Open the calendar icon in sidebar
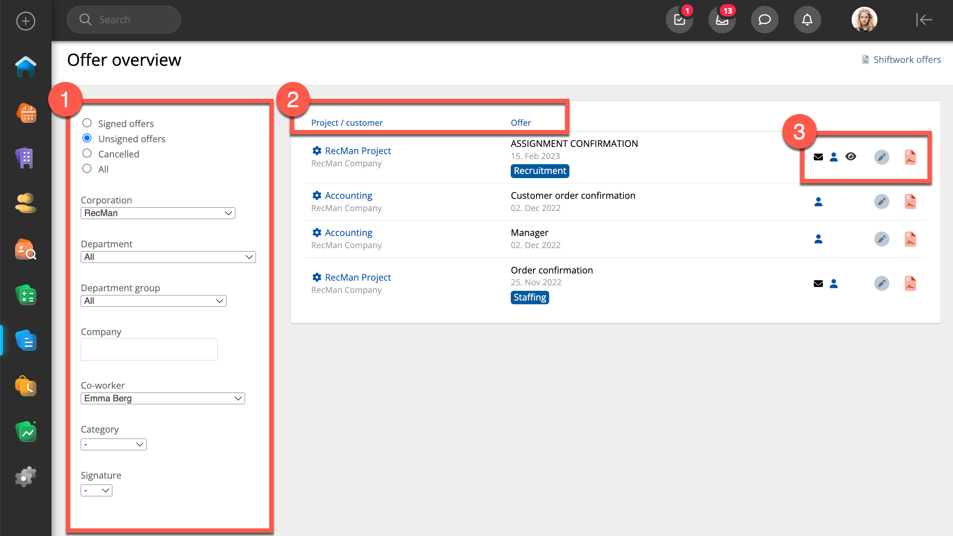Viewport: 953px width, 536px height. pyautogui.click(x=26, y=113)
